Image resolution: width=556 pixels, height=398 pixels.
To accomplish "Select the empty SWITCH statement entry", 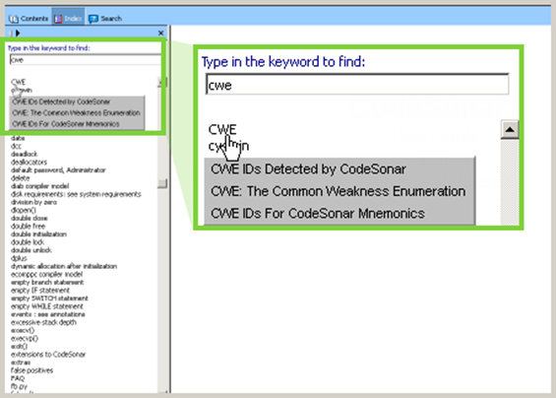I will click(x=49, y=298).
